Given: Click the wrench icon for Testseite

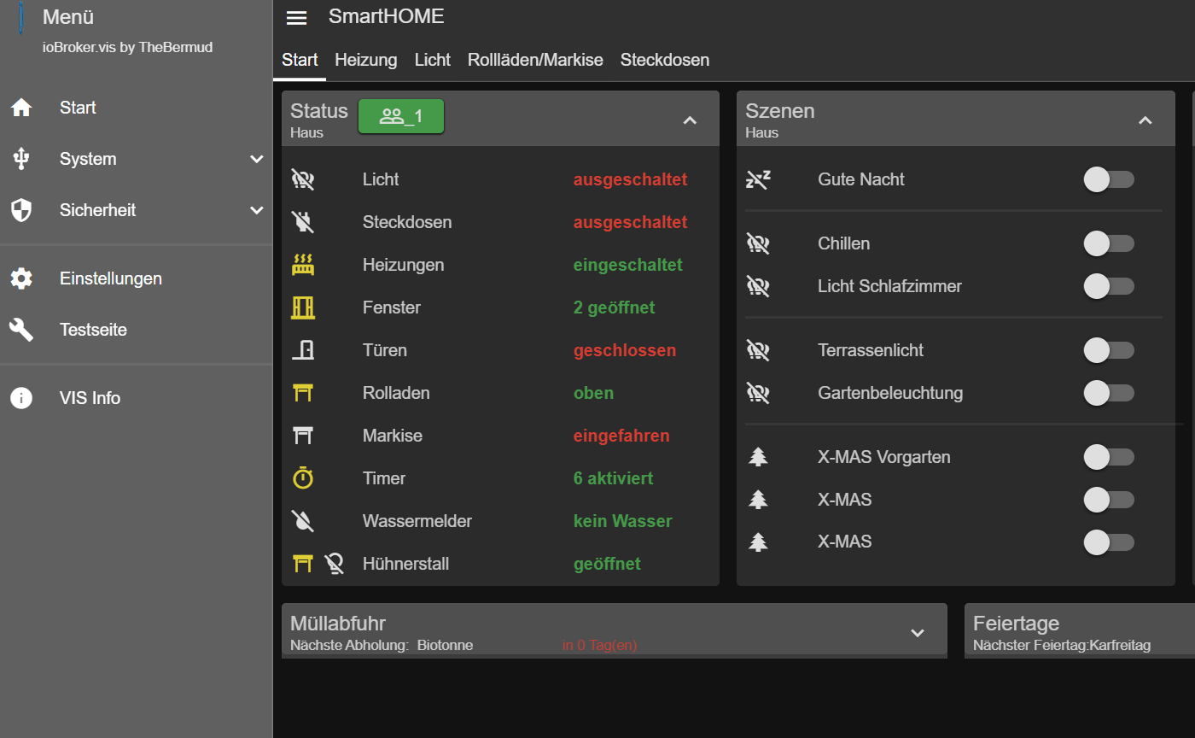Looking at the screenshot, I should (21, 330).
